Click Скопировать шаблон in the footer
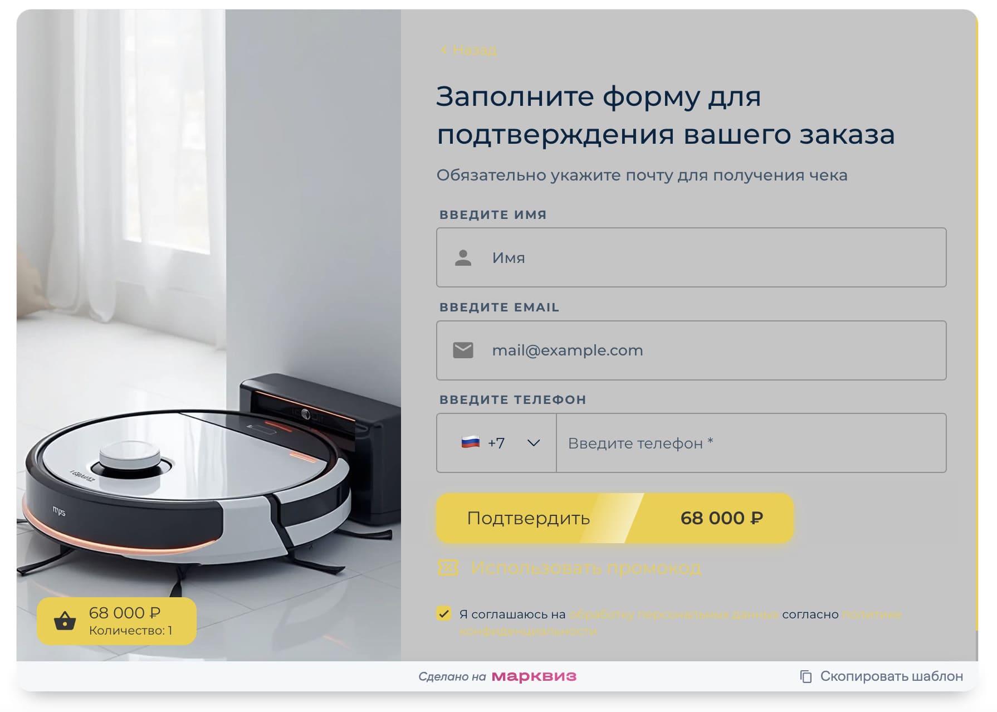997x712 pixels. pos(891,676)
